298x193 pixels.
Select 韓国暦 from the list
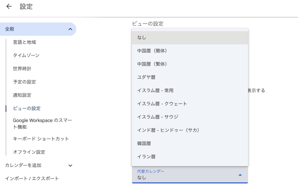190,143
